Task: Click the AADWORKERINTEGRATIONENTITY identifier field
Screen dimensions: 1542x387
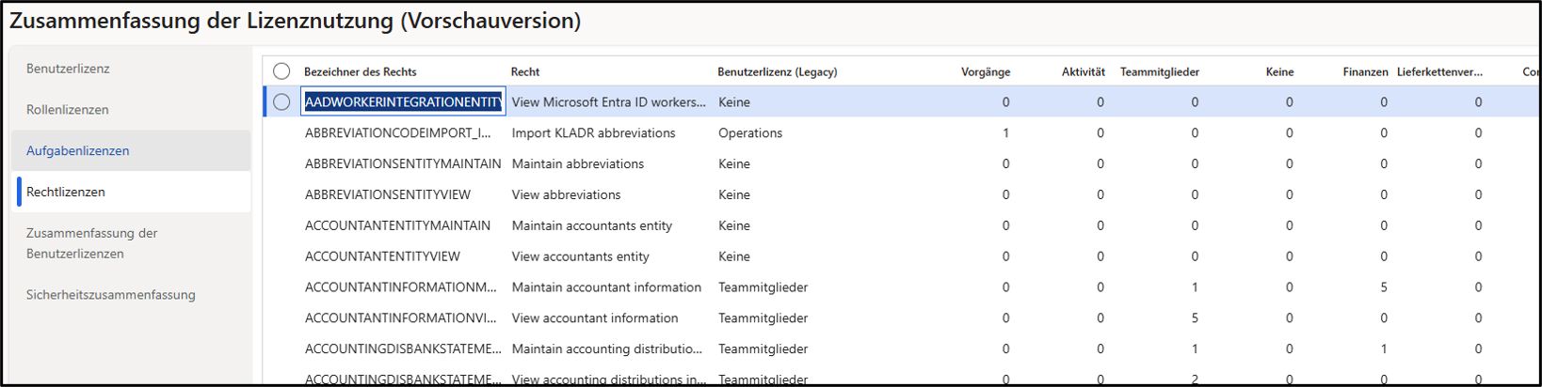Action: 403,102
